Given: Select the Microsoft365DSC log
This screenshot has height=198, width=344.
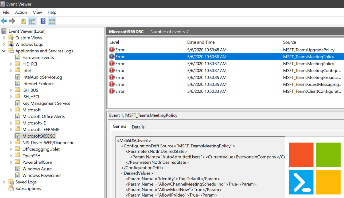Looking at the screenshot, I should (x=39, y=136).
